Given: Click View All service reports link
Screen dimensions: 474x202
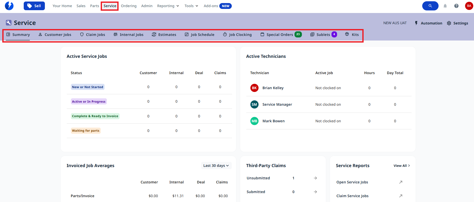Looking at the screenshot, I should [402, 166].
